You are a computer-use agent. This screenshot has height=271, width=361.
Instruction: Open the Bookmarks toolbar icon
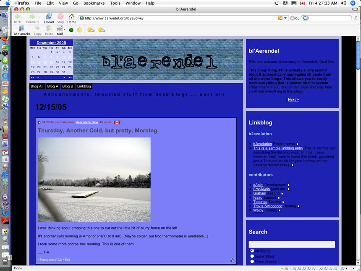(22, 30)
